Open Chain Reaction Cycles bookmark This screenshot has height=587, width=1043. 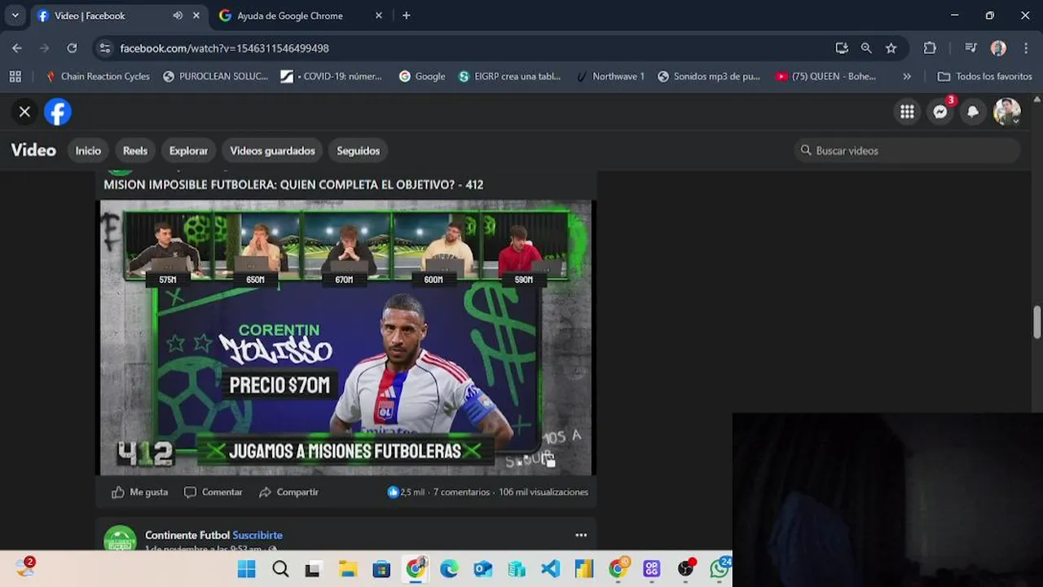pyautogui.click(x=98, y=77)
